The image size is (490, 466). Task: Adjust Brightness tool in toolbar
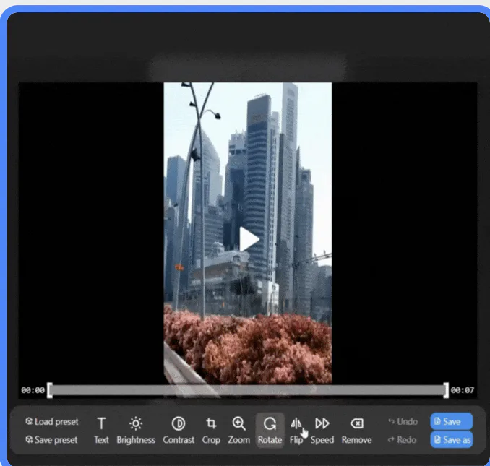[x=136, y=431]
